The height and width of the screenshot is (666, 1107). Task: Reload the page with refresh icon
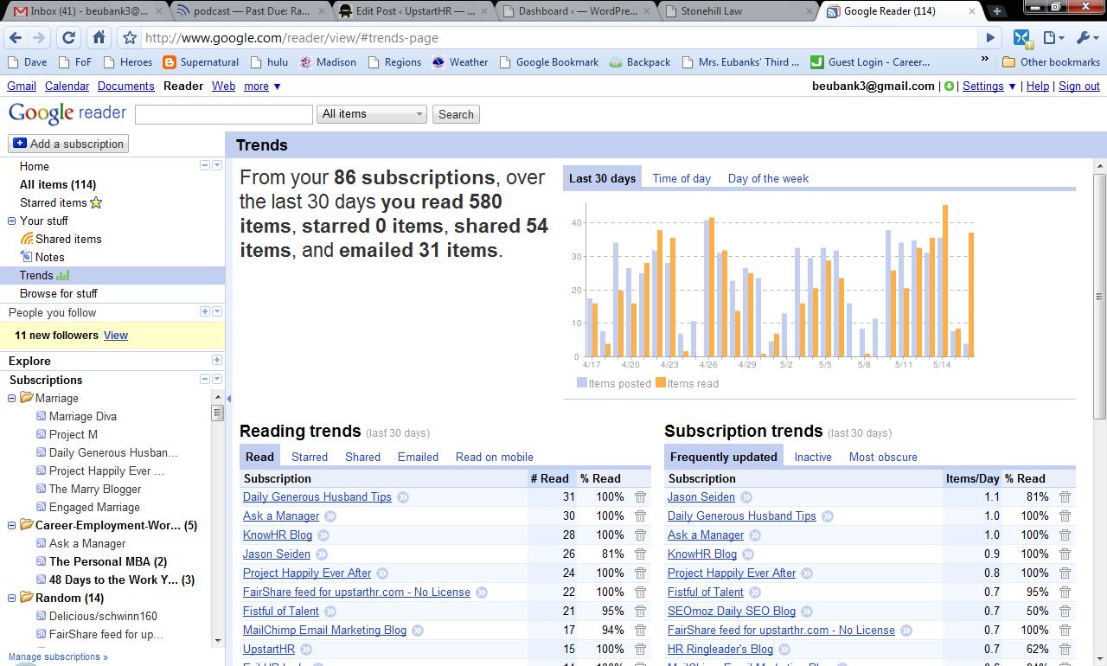click(x=69, y=38)
